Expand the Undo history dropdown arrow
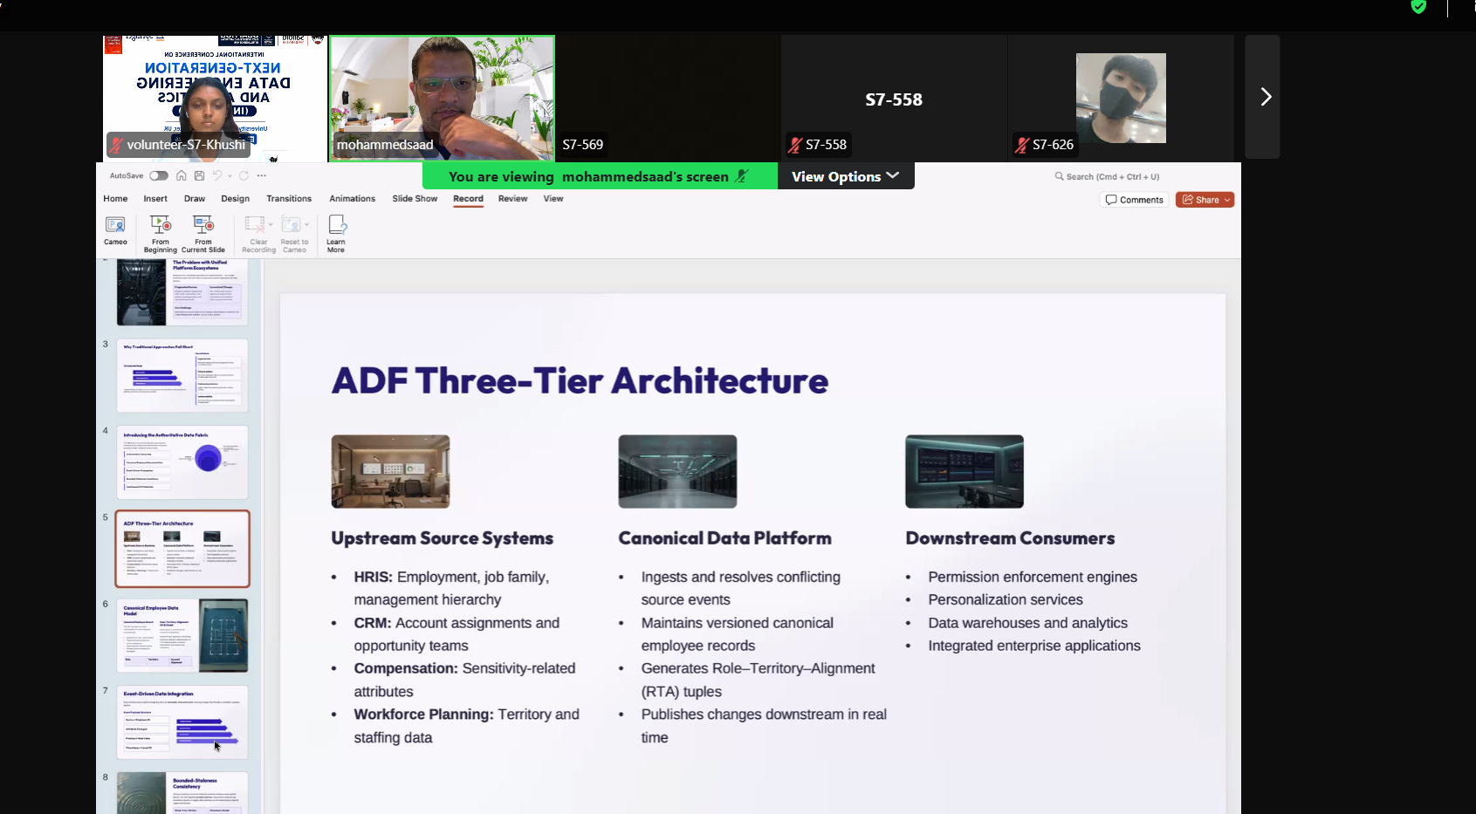The width and height of the screenshot is (1476, 814). click(230, 175)
